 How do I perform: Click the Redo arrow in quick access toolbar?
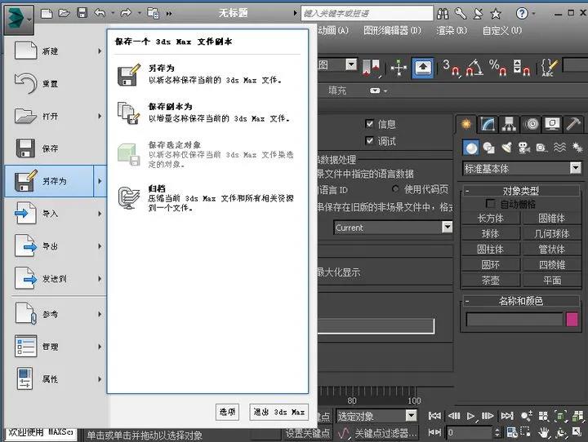coord(126,14)
